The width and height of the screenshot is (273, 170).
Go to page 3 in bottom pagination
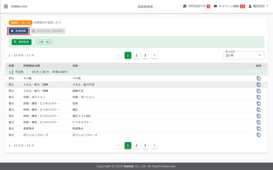click(x=145, y=146)
